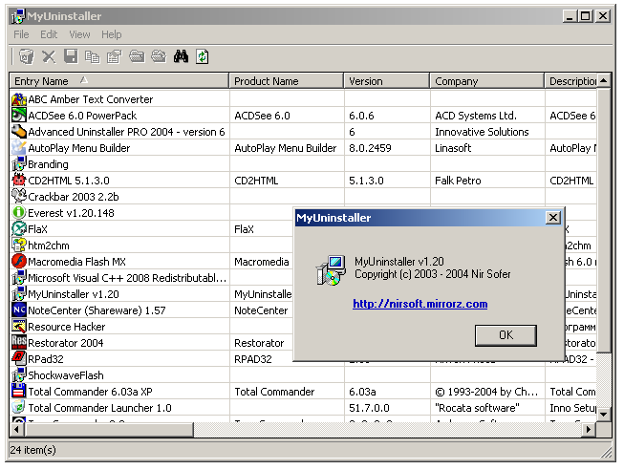
Task: Close the MyUninstaller about dialog
Action: coord(552,218)
